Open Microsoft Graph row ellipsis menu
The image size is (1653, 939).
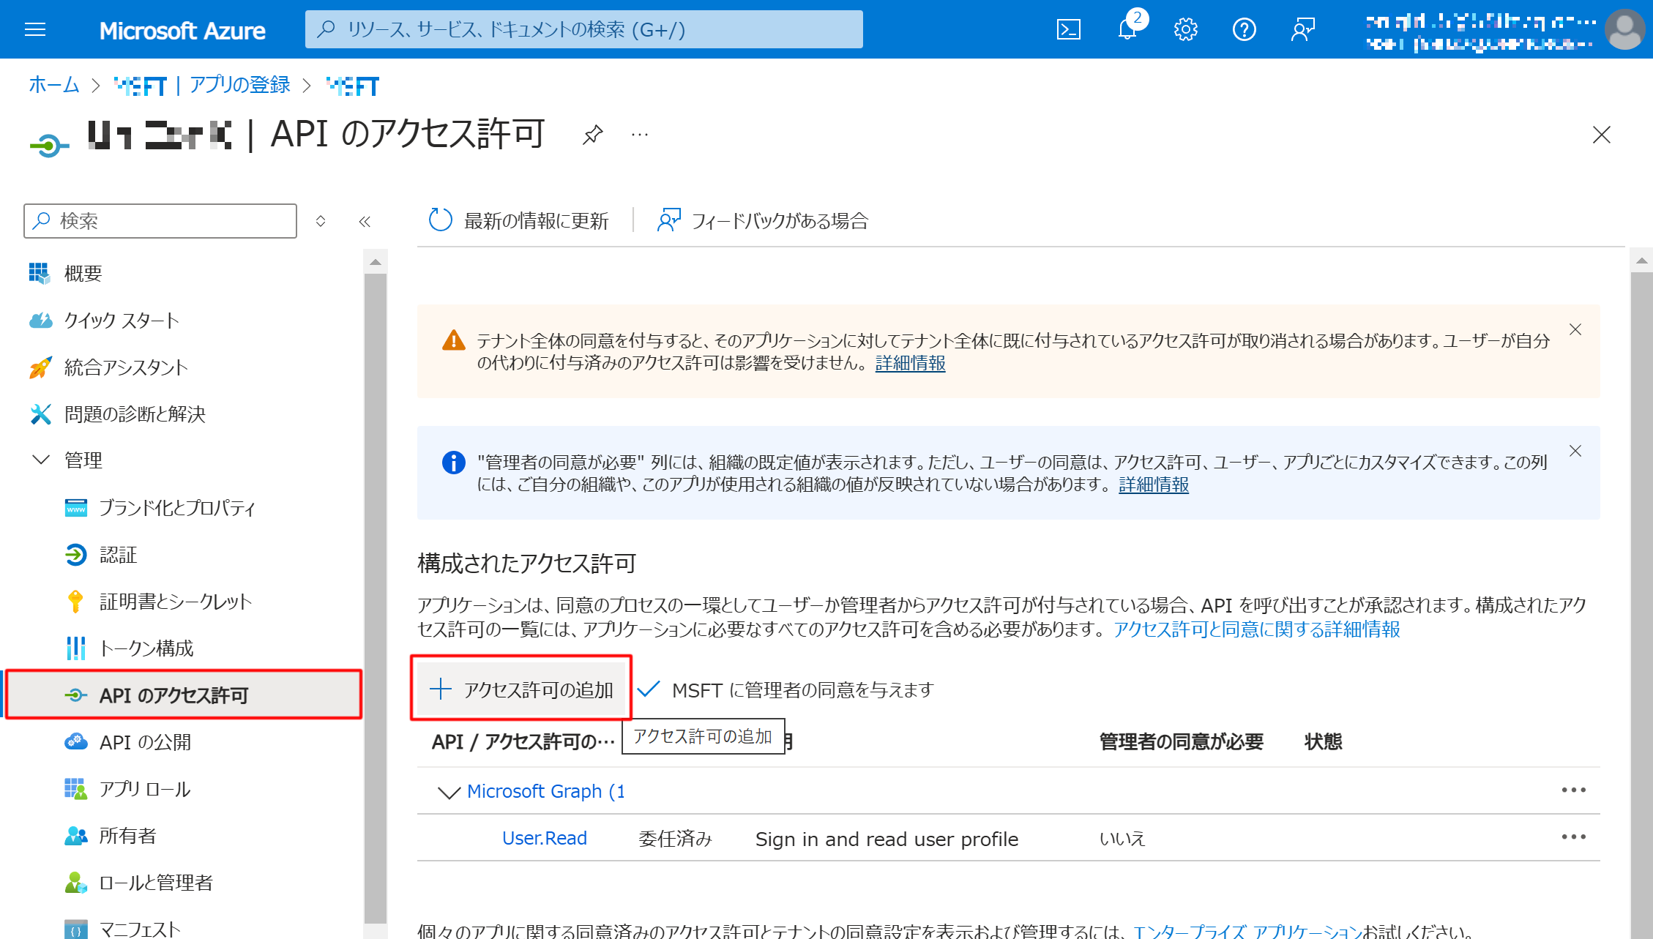pos(1573,790)
